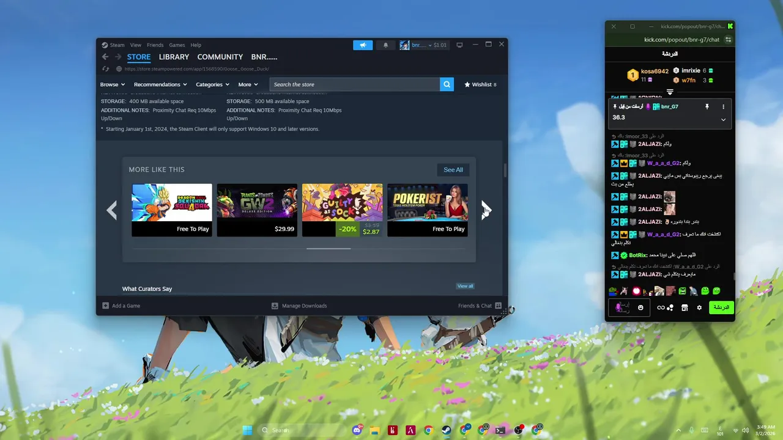Open the Wishlist 8 page
This screenshot has height=440, width=783.
(481, 84)
